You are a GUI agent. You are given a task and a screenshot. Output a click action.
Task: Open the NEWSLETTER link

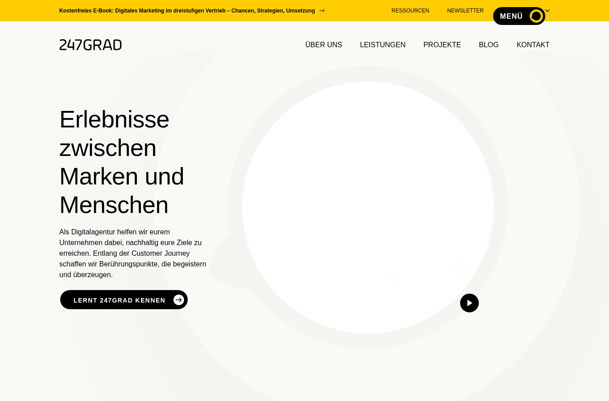(x=465, y=11)
